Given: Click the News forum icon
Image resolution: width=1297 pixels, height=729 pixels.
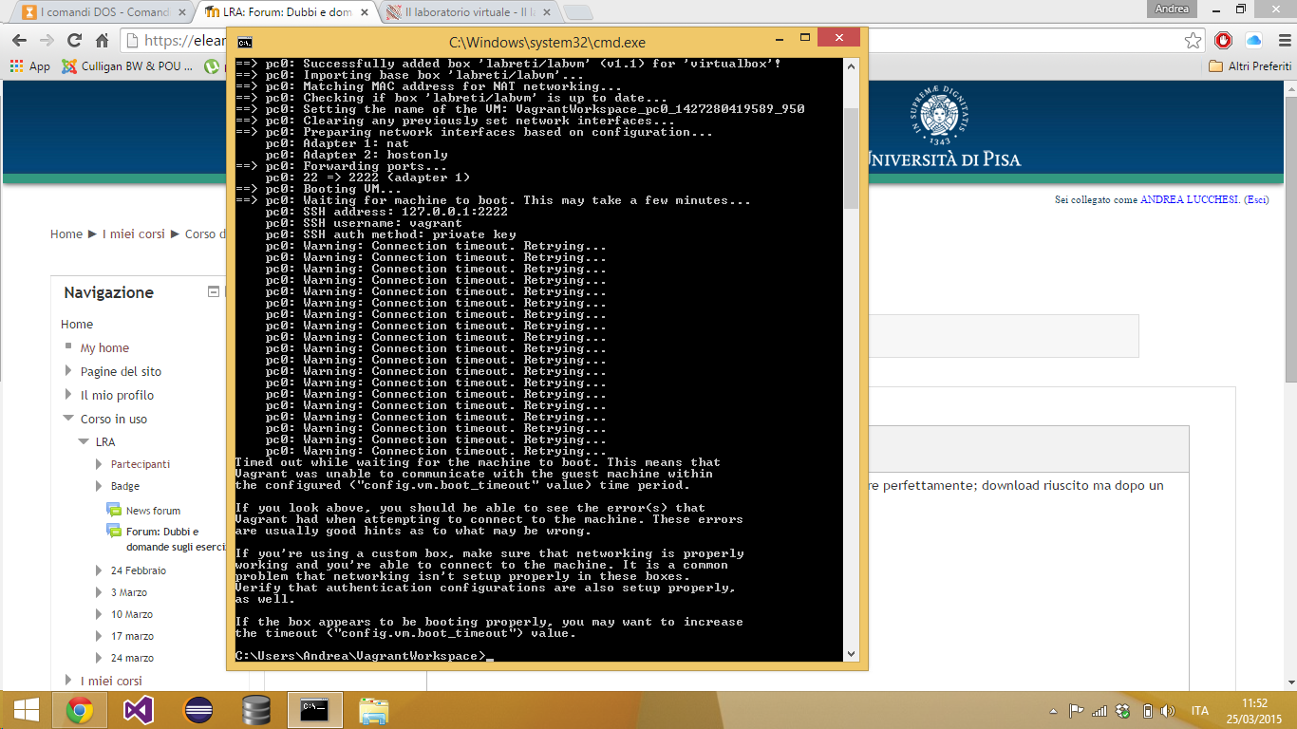Looking at the screenshot, I should coord(114,510).
